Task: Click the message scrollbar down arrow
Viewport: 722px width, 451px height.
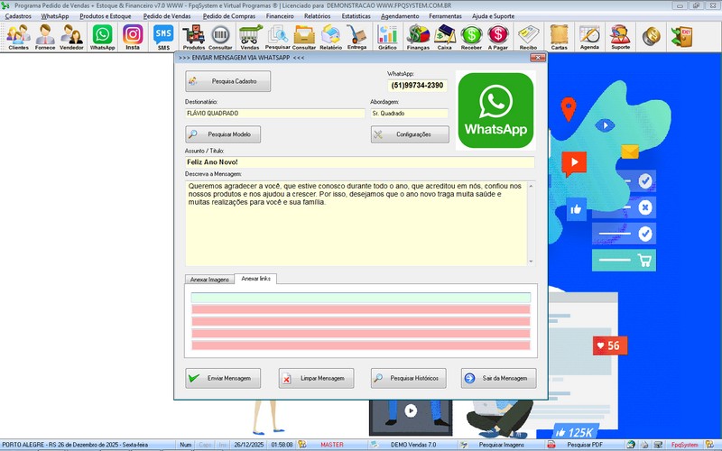Action: click(x=531, y=262)
